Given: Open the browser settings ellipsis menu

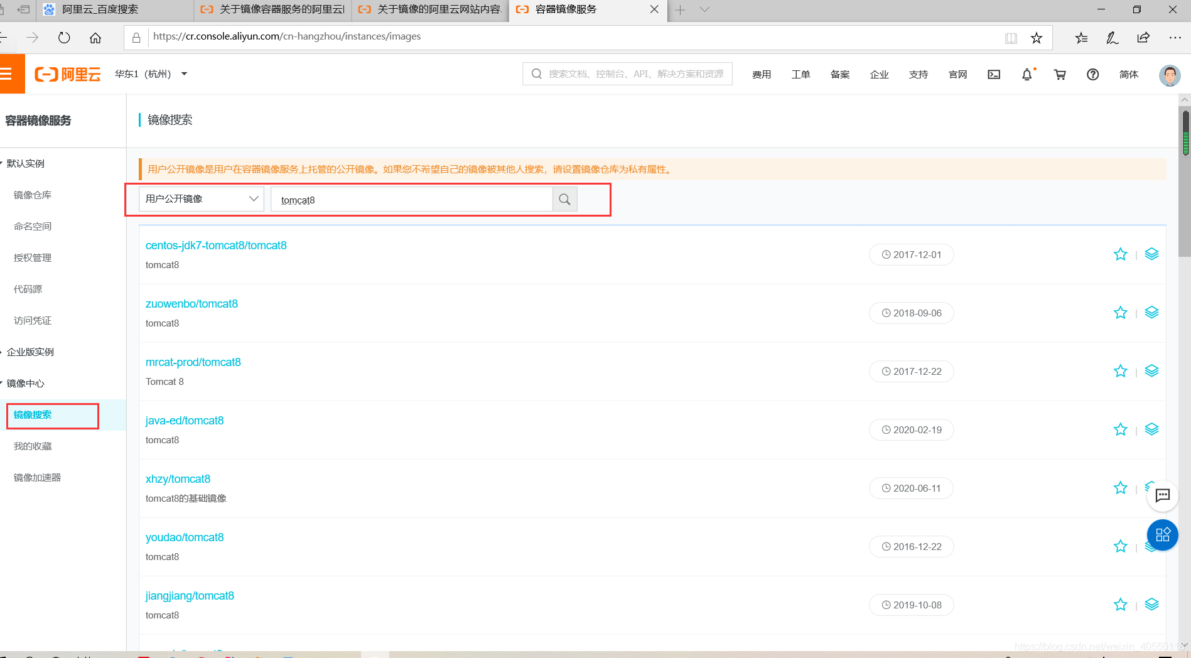Looking at the screenshot, I should point(1175,38).
